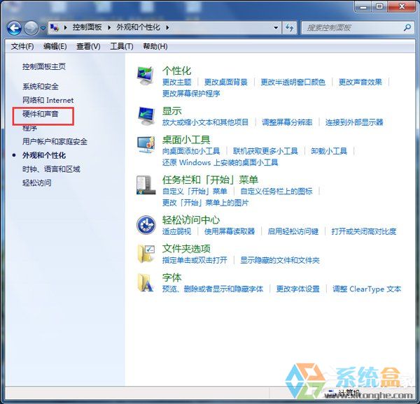Open the 查看(V) menu
Image resolution: width=420 pixels, height=404 pixels.
[x=88, y=47]
